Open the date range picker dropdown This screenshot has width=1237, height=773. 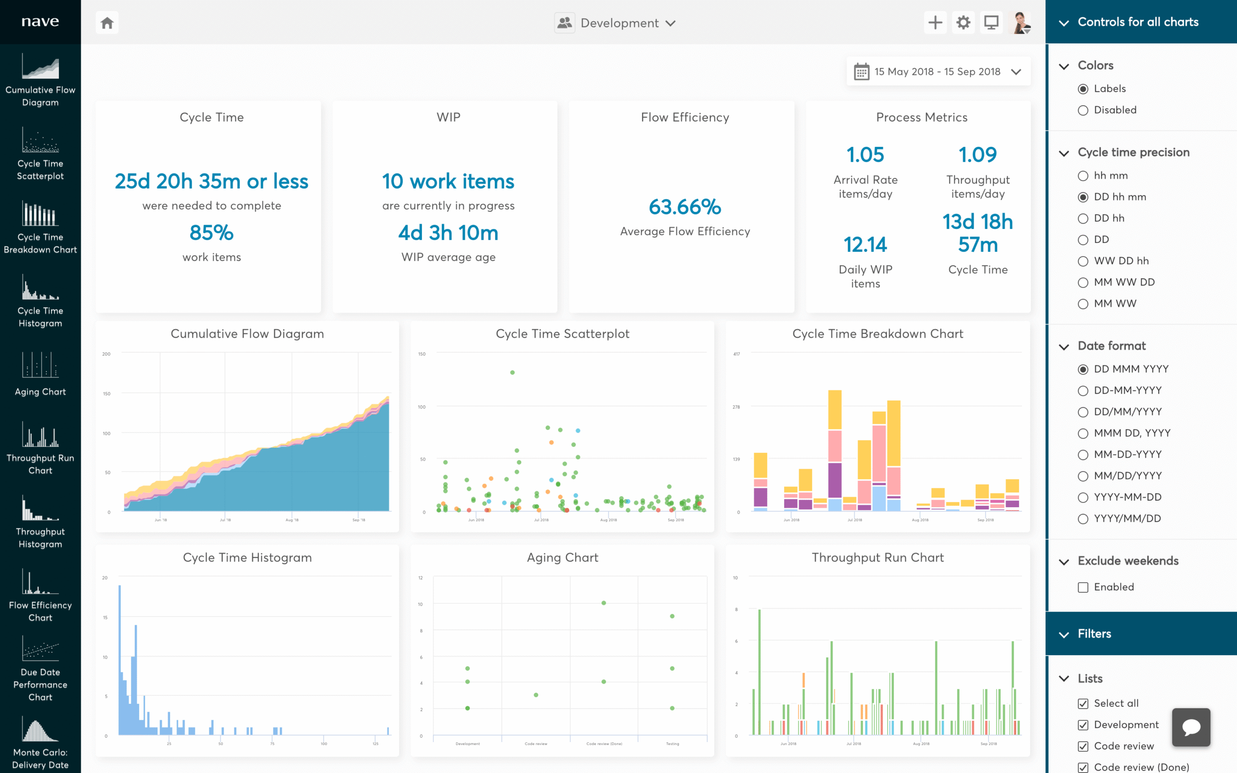[x=938, y=72]
